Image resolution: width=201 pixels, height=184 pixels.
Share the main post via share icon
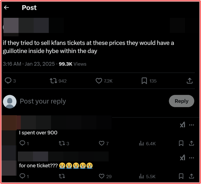point(190,81)
